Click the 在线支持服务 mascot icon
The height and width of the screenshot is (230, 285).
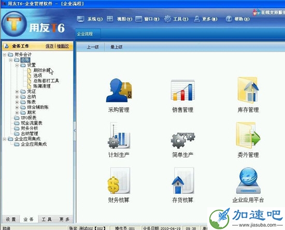[256, 12]
